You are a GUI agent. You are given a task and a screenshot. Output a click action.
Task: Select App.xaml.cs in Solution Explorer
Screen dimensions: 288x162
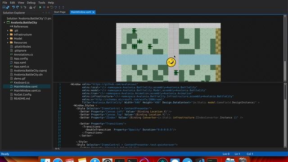(22, 67)
